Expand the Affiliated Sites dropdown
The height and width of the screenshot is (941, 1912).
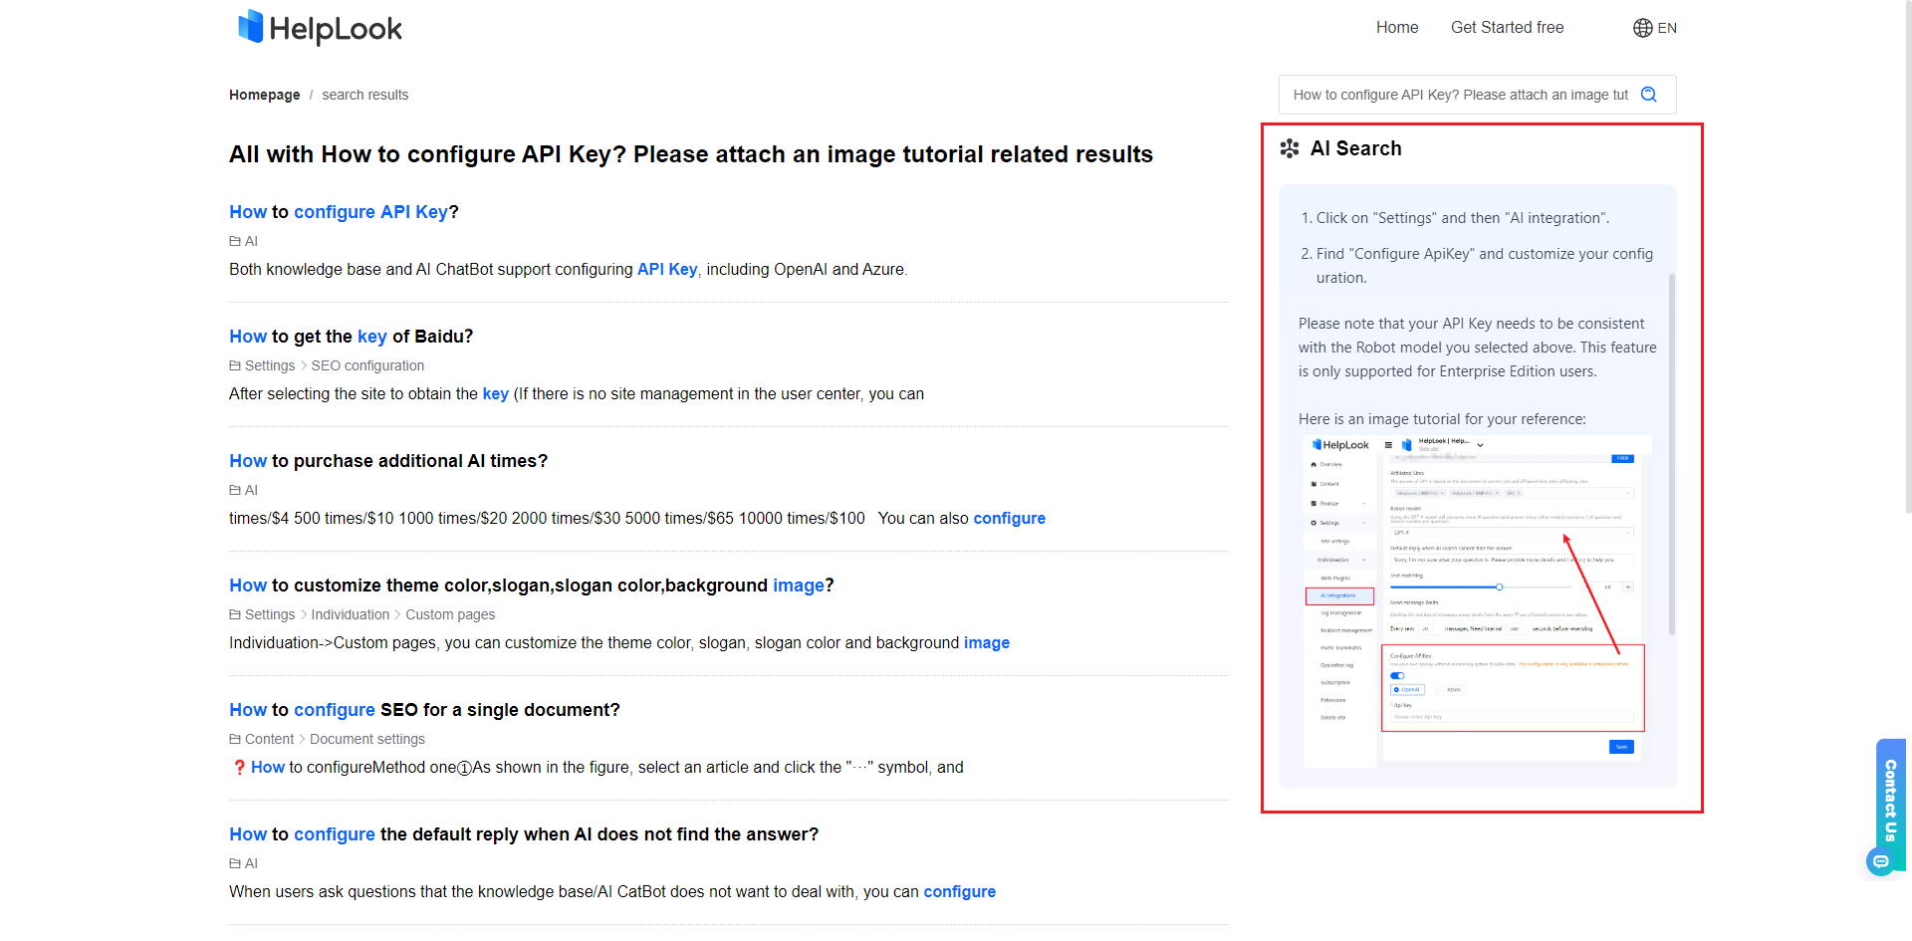(1627, 493)
